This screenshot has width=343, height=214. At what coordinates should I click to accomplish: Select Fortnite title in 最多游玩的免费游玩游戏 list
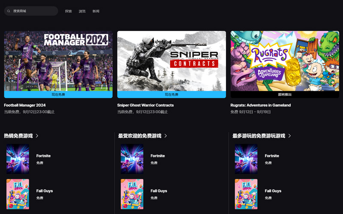[x=272, y=156]
